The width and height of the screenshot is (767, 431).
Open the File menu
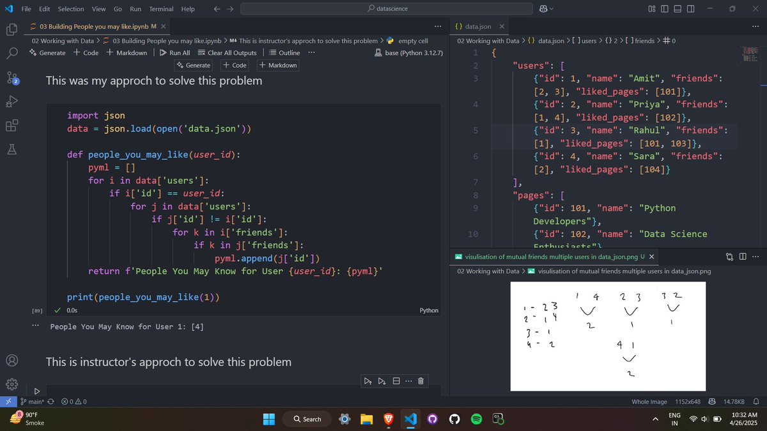tap(26, 9)
